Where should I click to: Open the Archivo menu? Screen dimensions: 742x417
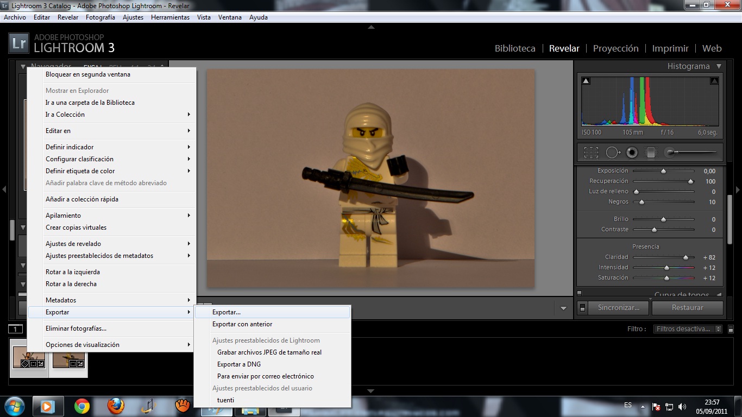point(15,17)
